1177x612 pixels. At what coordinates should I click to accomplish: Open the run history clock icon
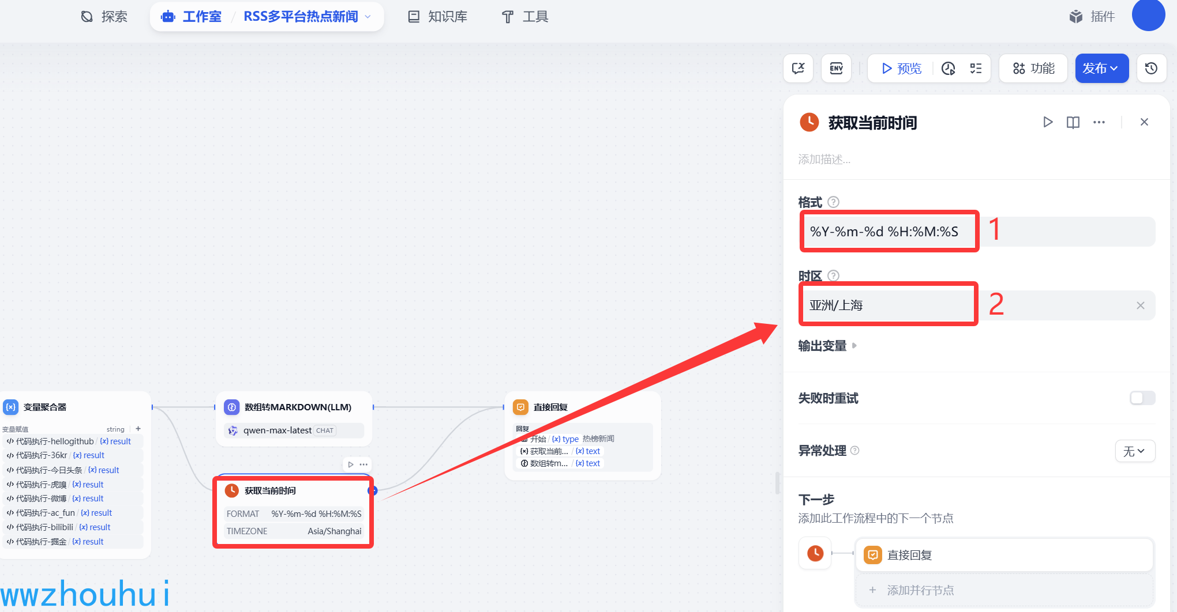click(x=949, y=69)
